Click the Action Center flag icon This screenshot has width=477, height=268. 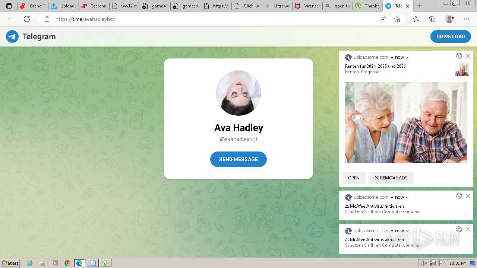coord(442,263)
